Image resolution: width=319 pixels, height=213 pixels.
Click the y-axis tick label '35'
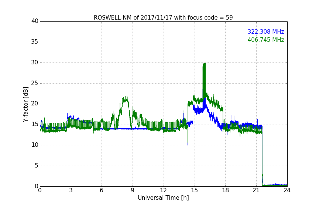pyautogui.click(x=35, y=42)
